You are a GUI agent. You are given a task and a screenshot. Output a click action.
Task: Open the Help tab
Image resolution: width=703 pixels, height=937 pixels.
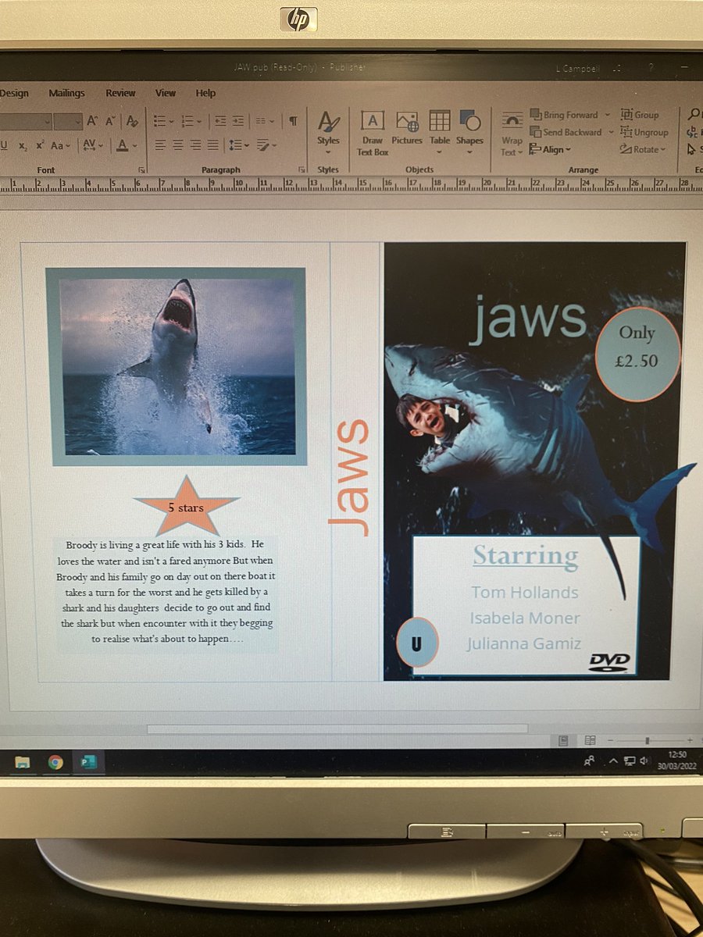[x=205, y=93]
